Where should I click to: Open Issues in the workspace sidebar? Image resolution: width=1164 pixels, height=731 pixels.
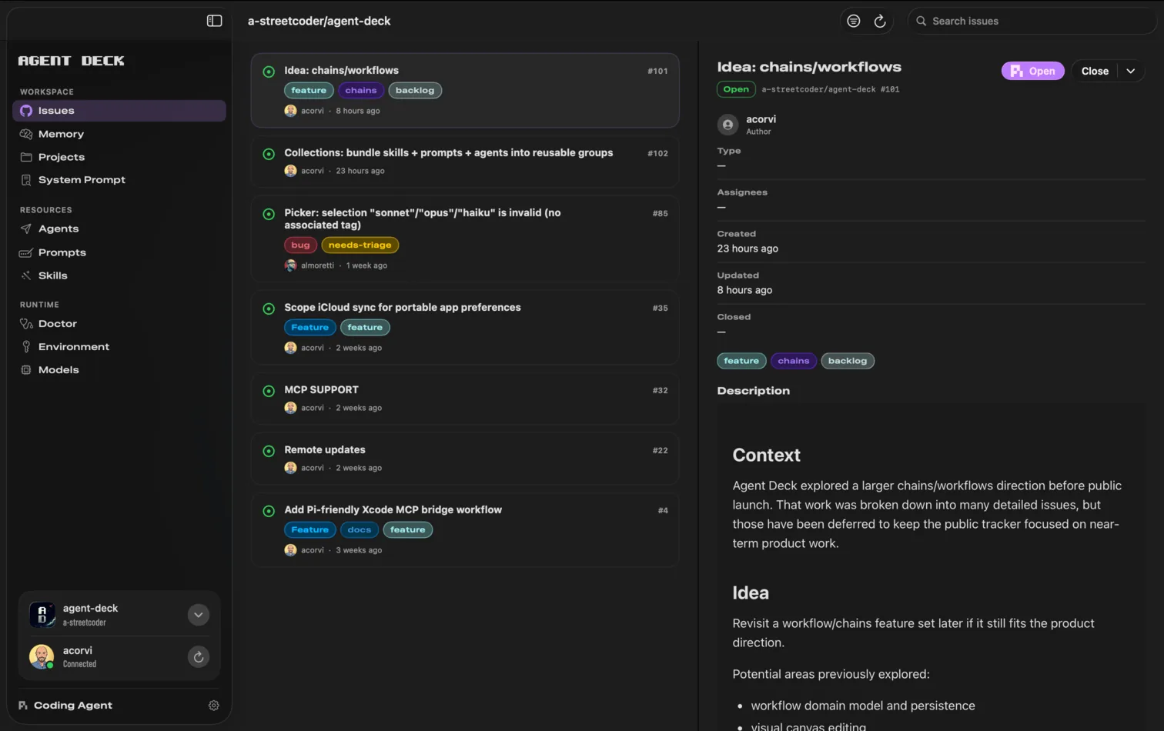119,111
